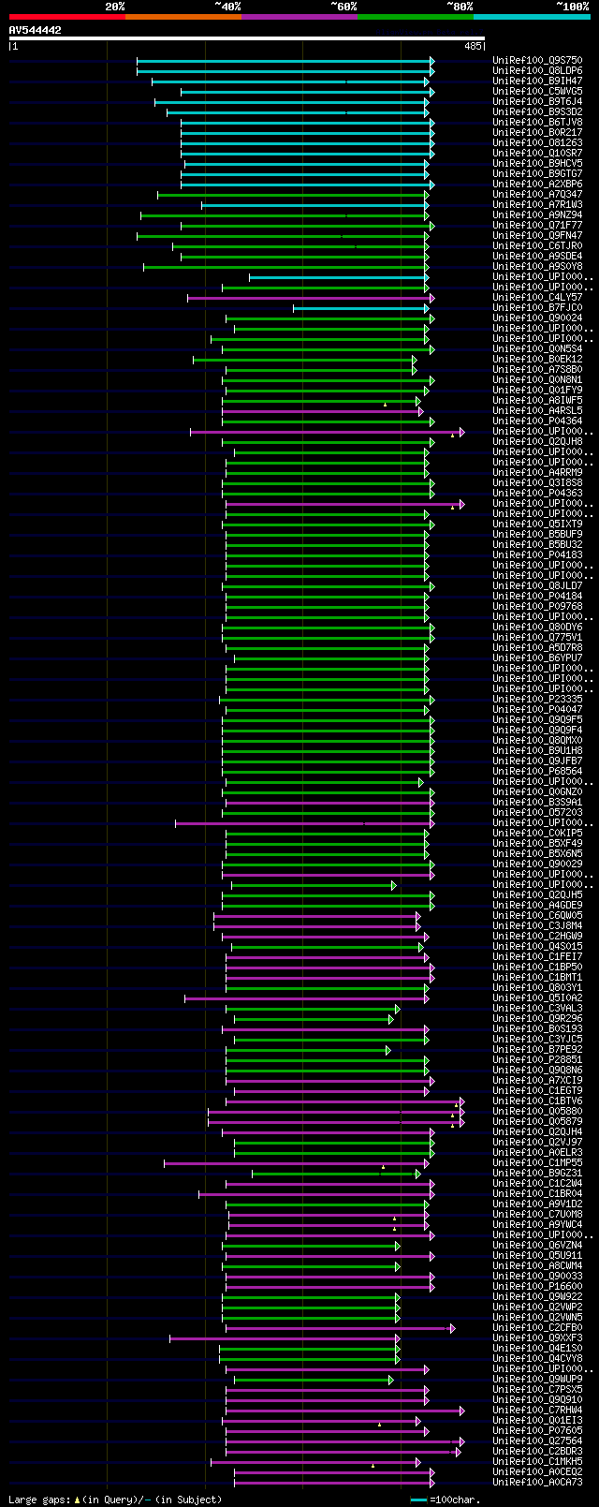Image resolution: width=599 pixels, height=1507 pixels.
Task: Click the cyan ~100% identity legend segment
Action: 532,16
